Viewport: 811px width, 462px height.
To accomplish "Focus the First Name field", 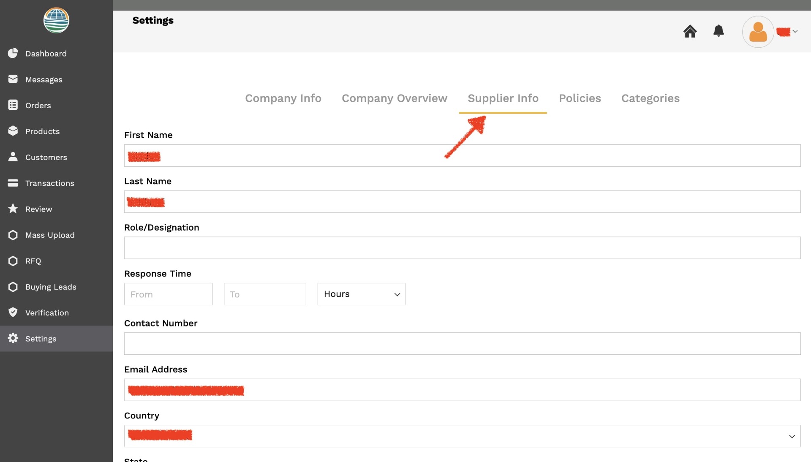I will pos(462,155).
